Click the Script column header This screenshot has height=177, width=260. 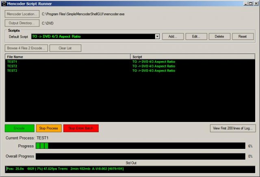[193, 57]
